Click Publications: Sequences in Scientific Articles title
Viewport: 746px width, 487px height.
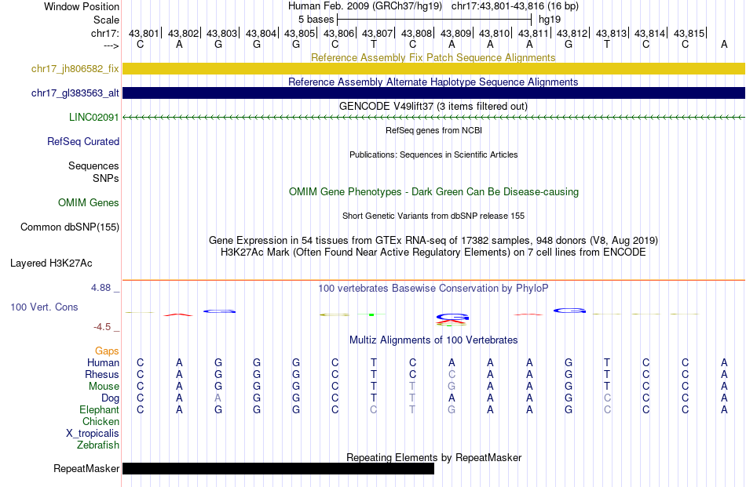pos(433,154)
